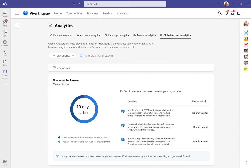Open notifications bell with 12 badge
This screenshot has width=251, height=168.
point(226,13)
